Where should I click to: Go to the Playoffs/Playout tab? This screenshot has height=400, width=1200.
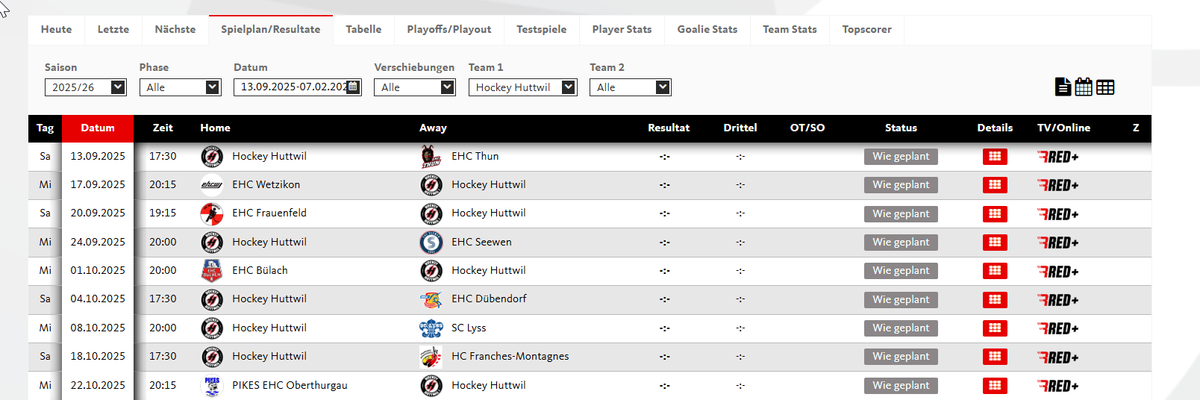coord(449,30)
